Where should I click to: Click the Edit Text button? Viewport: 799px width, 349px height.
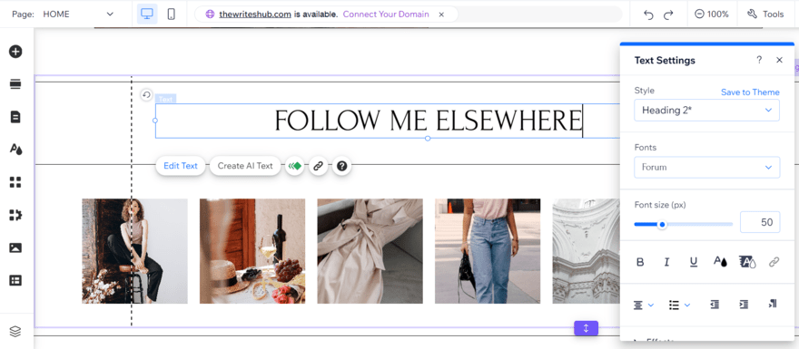181,166
